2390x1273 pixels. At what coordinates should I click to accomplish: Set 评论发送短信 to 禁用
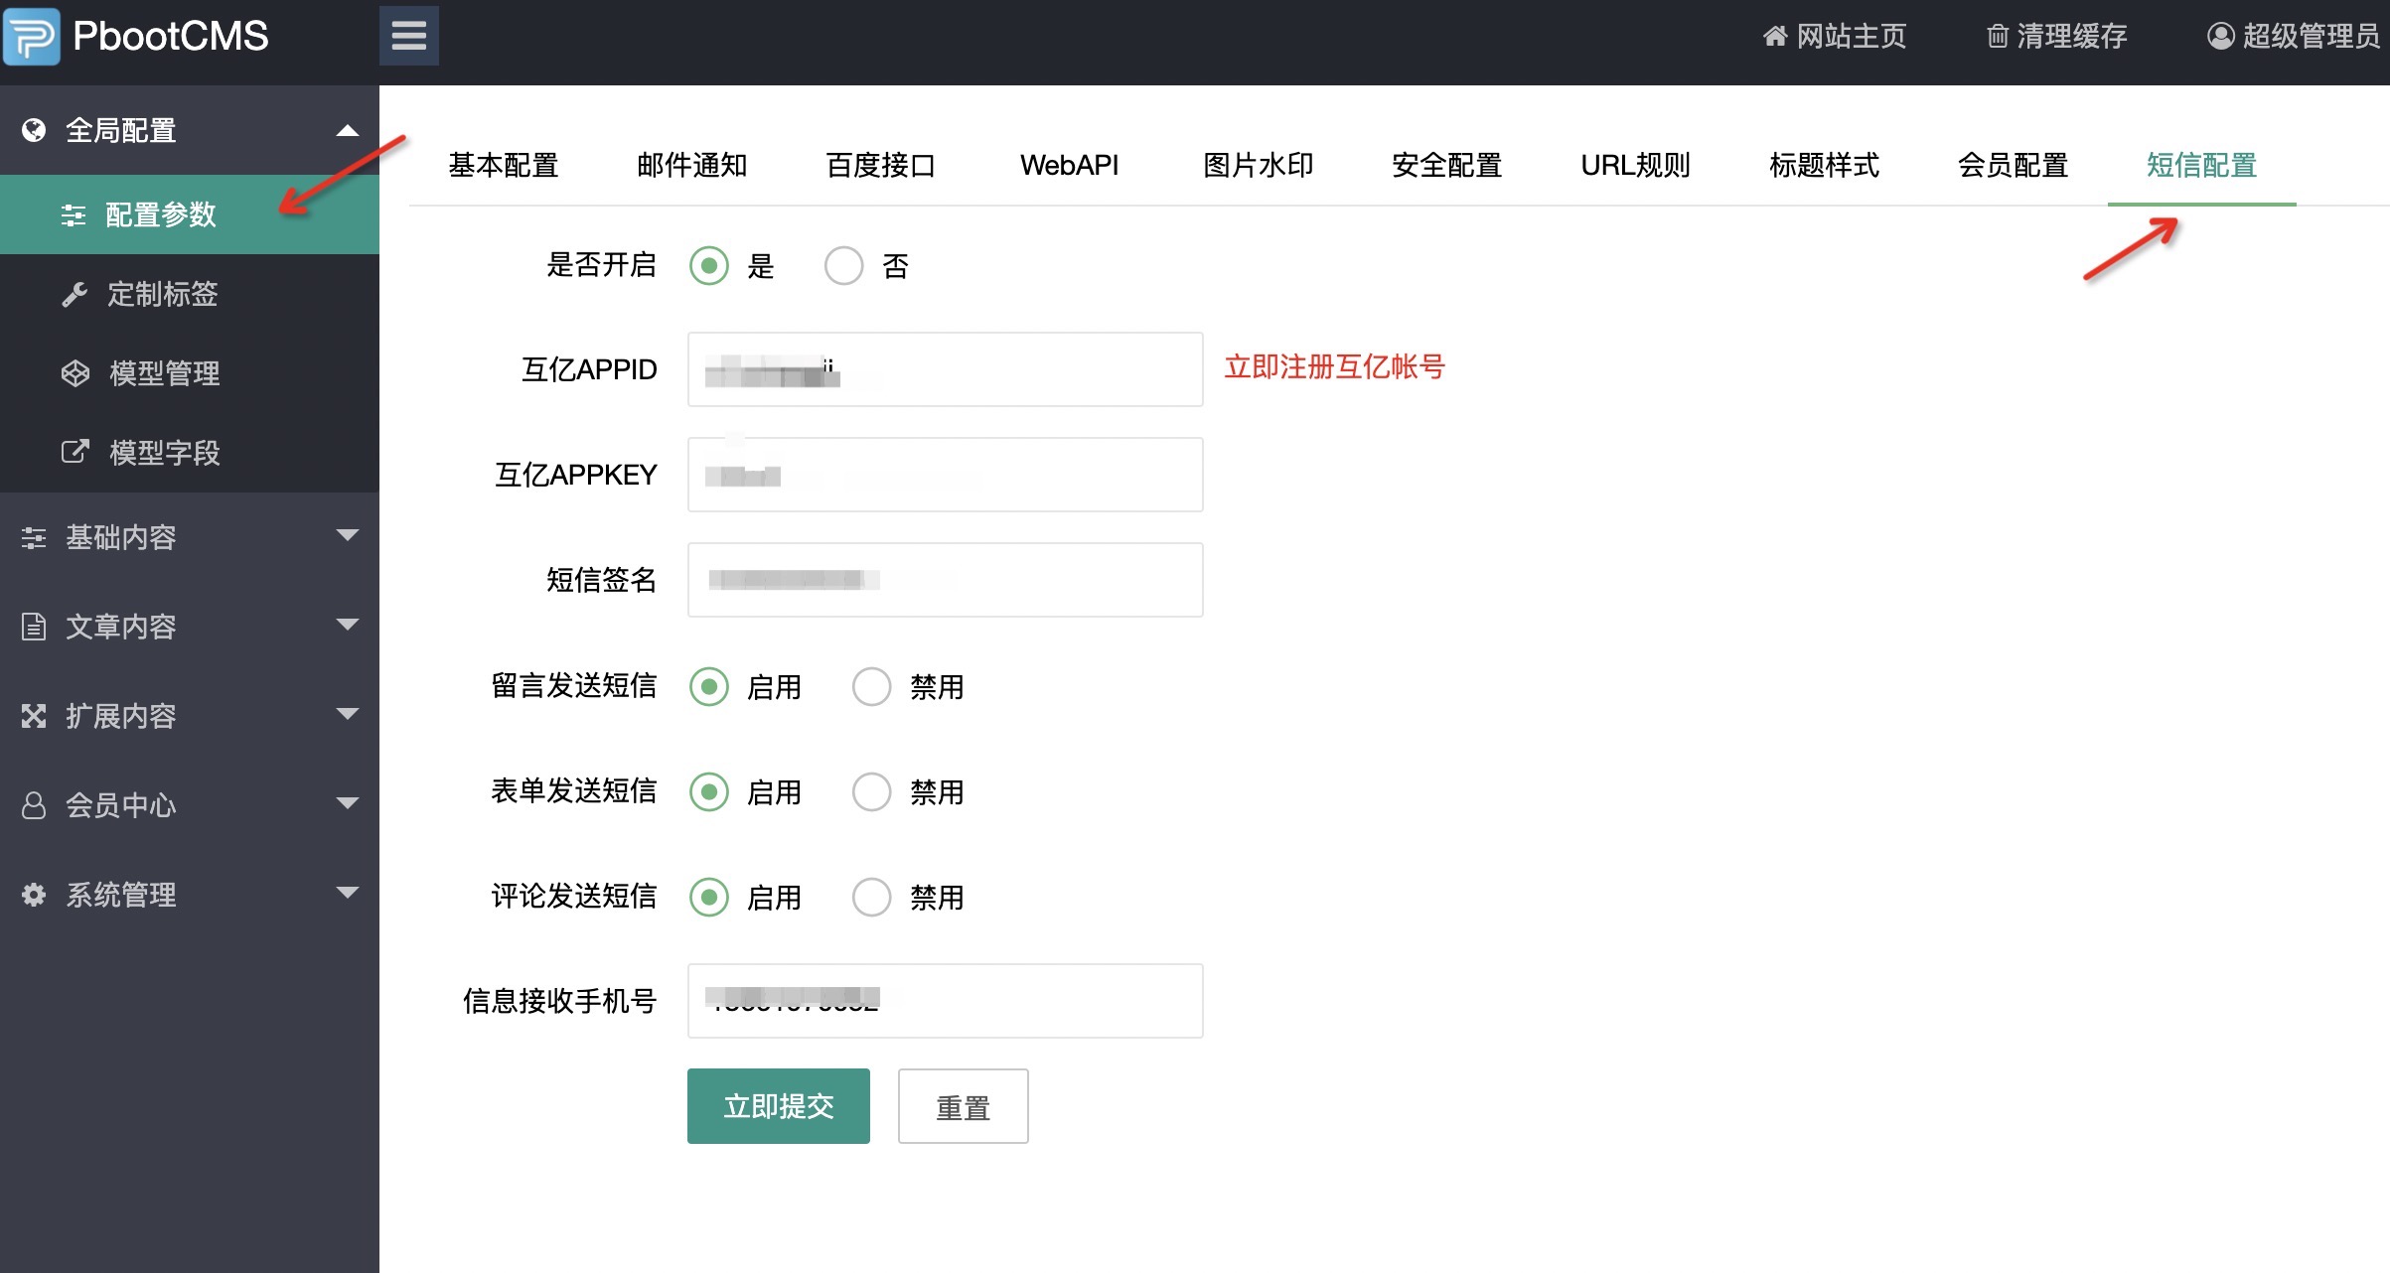[871, 897]
